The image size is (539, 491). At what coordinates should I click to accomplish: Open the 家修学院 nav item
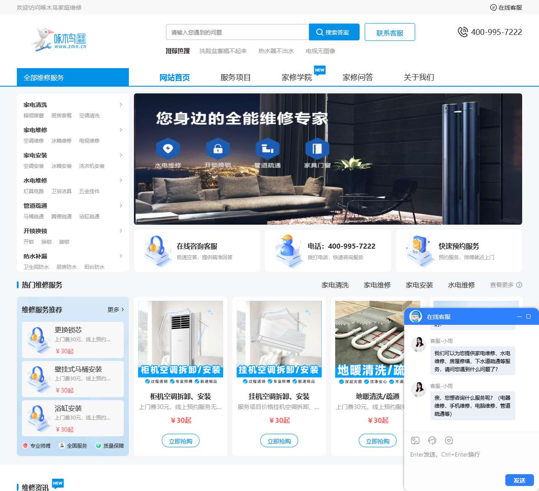pos(297,77)
